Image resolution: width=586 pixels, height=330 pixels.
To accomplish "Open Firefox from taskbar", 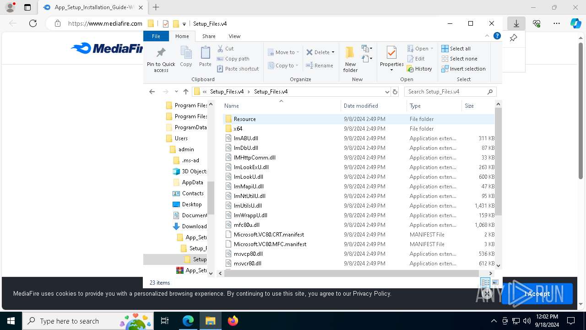I will coord(233,321).
